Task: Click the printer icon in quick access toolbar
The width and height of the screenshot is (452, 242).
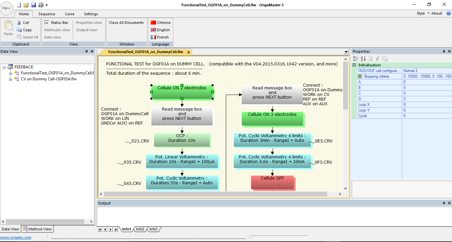Action: point(41,5)
